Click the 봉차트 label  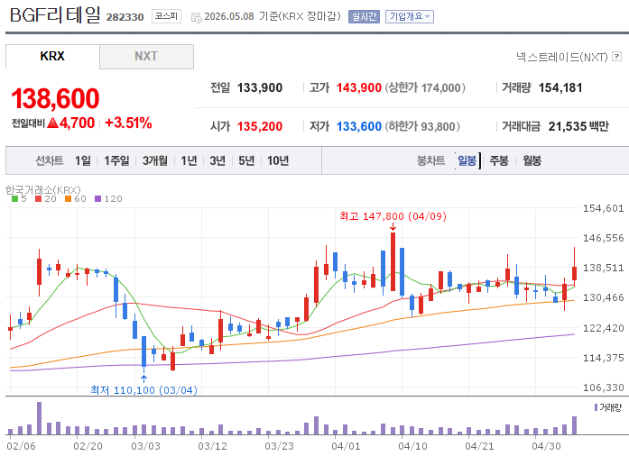click(x=431, y=160)
